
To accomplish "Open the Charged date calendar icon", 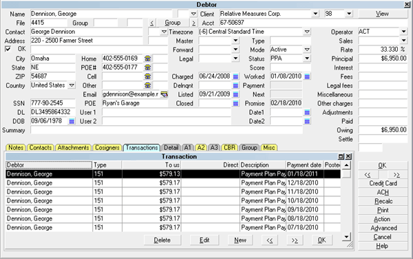I will click(x=235, y=76).
